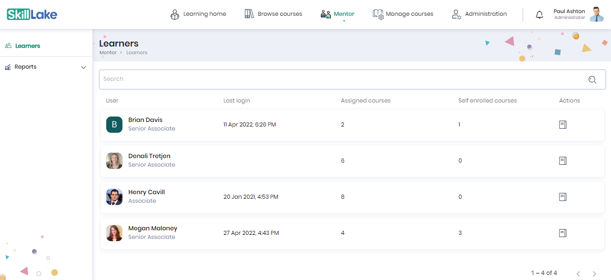Click Brian Davis's B avatar

(x=114, y=125)
